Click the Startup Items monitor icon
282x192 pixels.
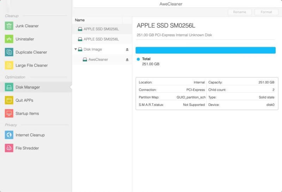[x=9, y=113]
